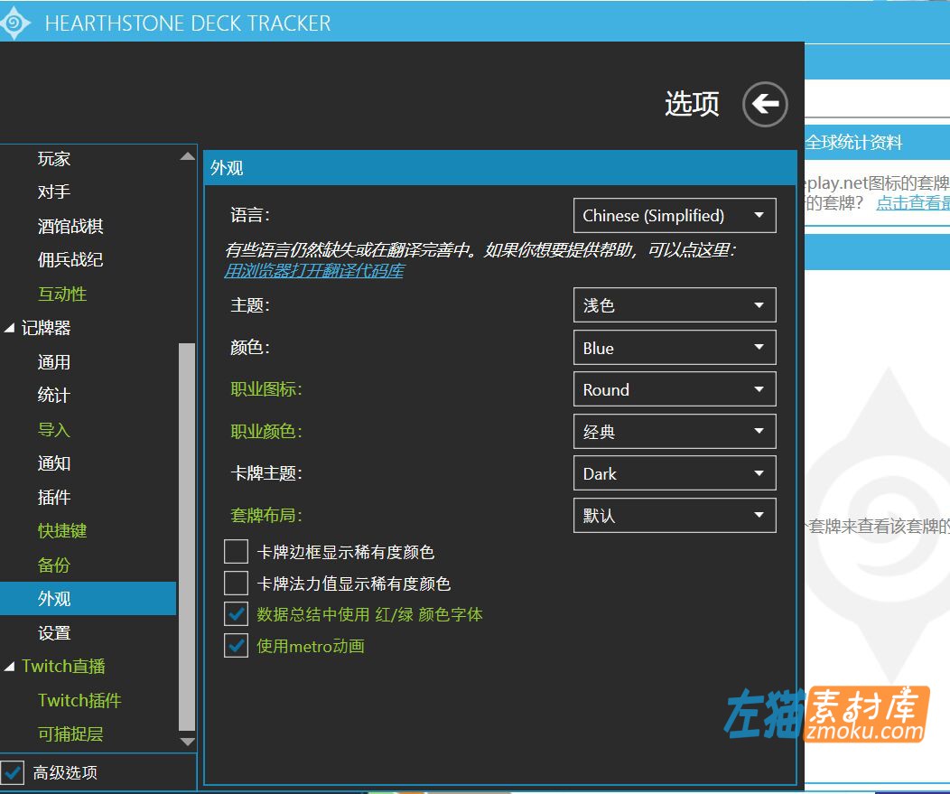Open the 套牌布局 dropdown showing 默认
The width and height of the screenshot is (950, 794).
tap(675, 515)
